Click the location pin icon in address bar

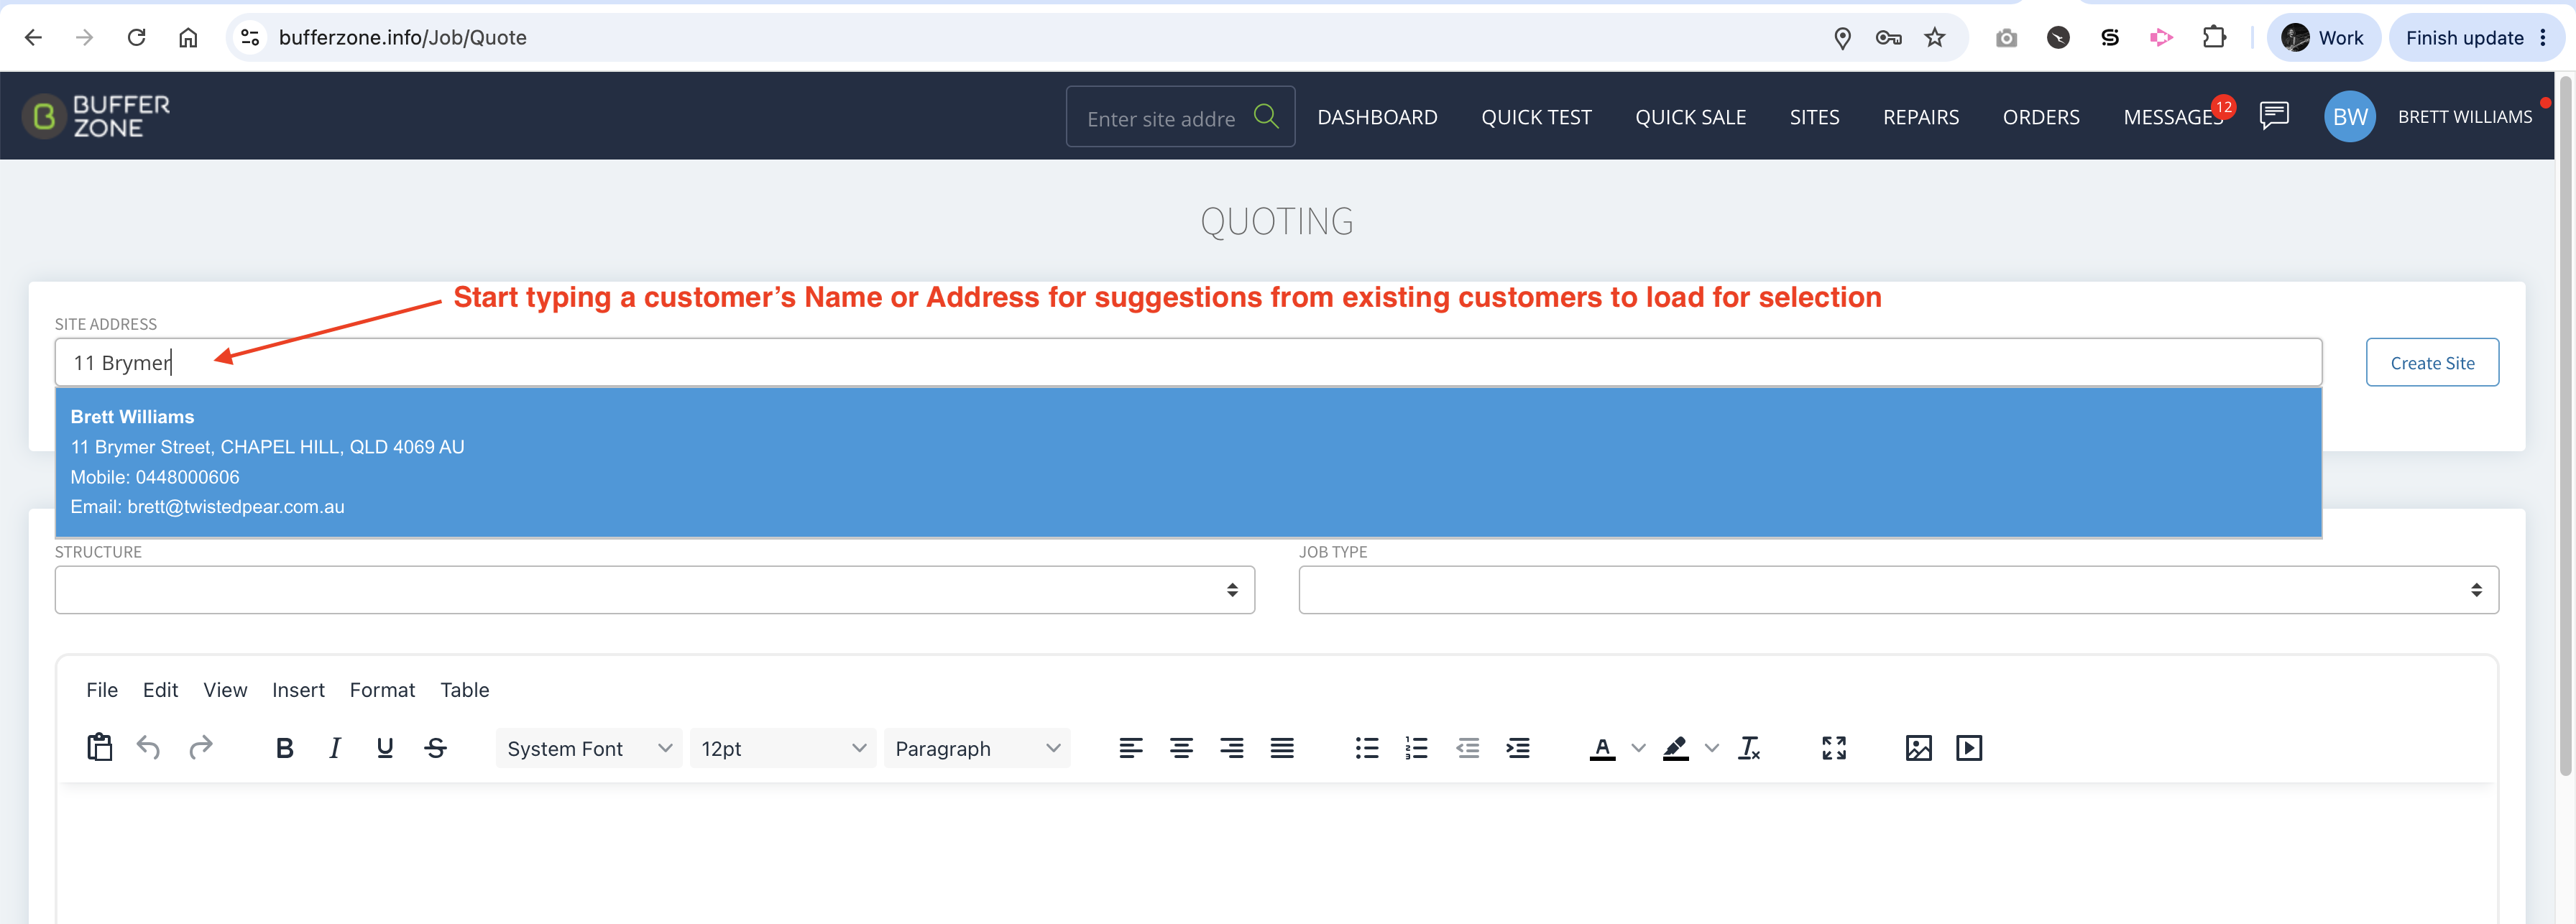click(1842, 38)
